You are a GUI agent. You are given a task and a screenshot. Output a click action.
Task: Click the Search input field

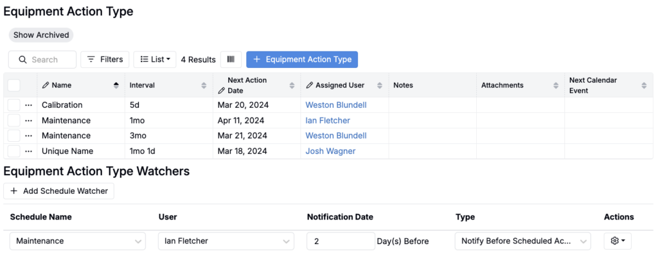point(42,60)
